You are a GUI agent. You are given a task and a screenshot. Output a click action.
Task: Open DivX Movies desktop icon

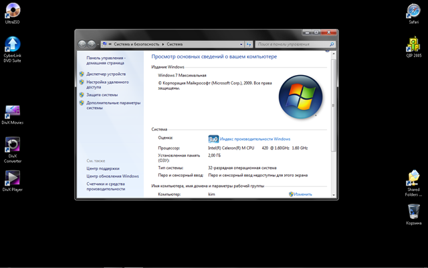click(13, 115)
